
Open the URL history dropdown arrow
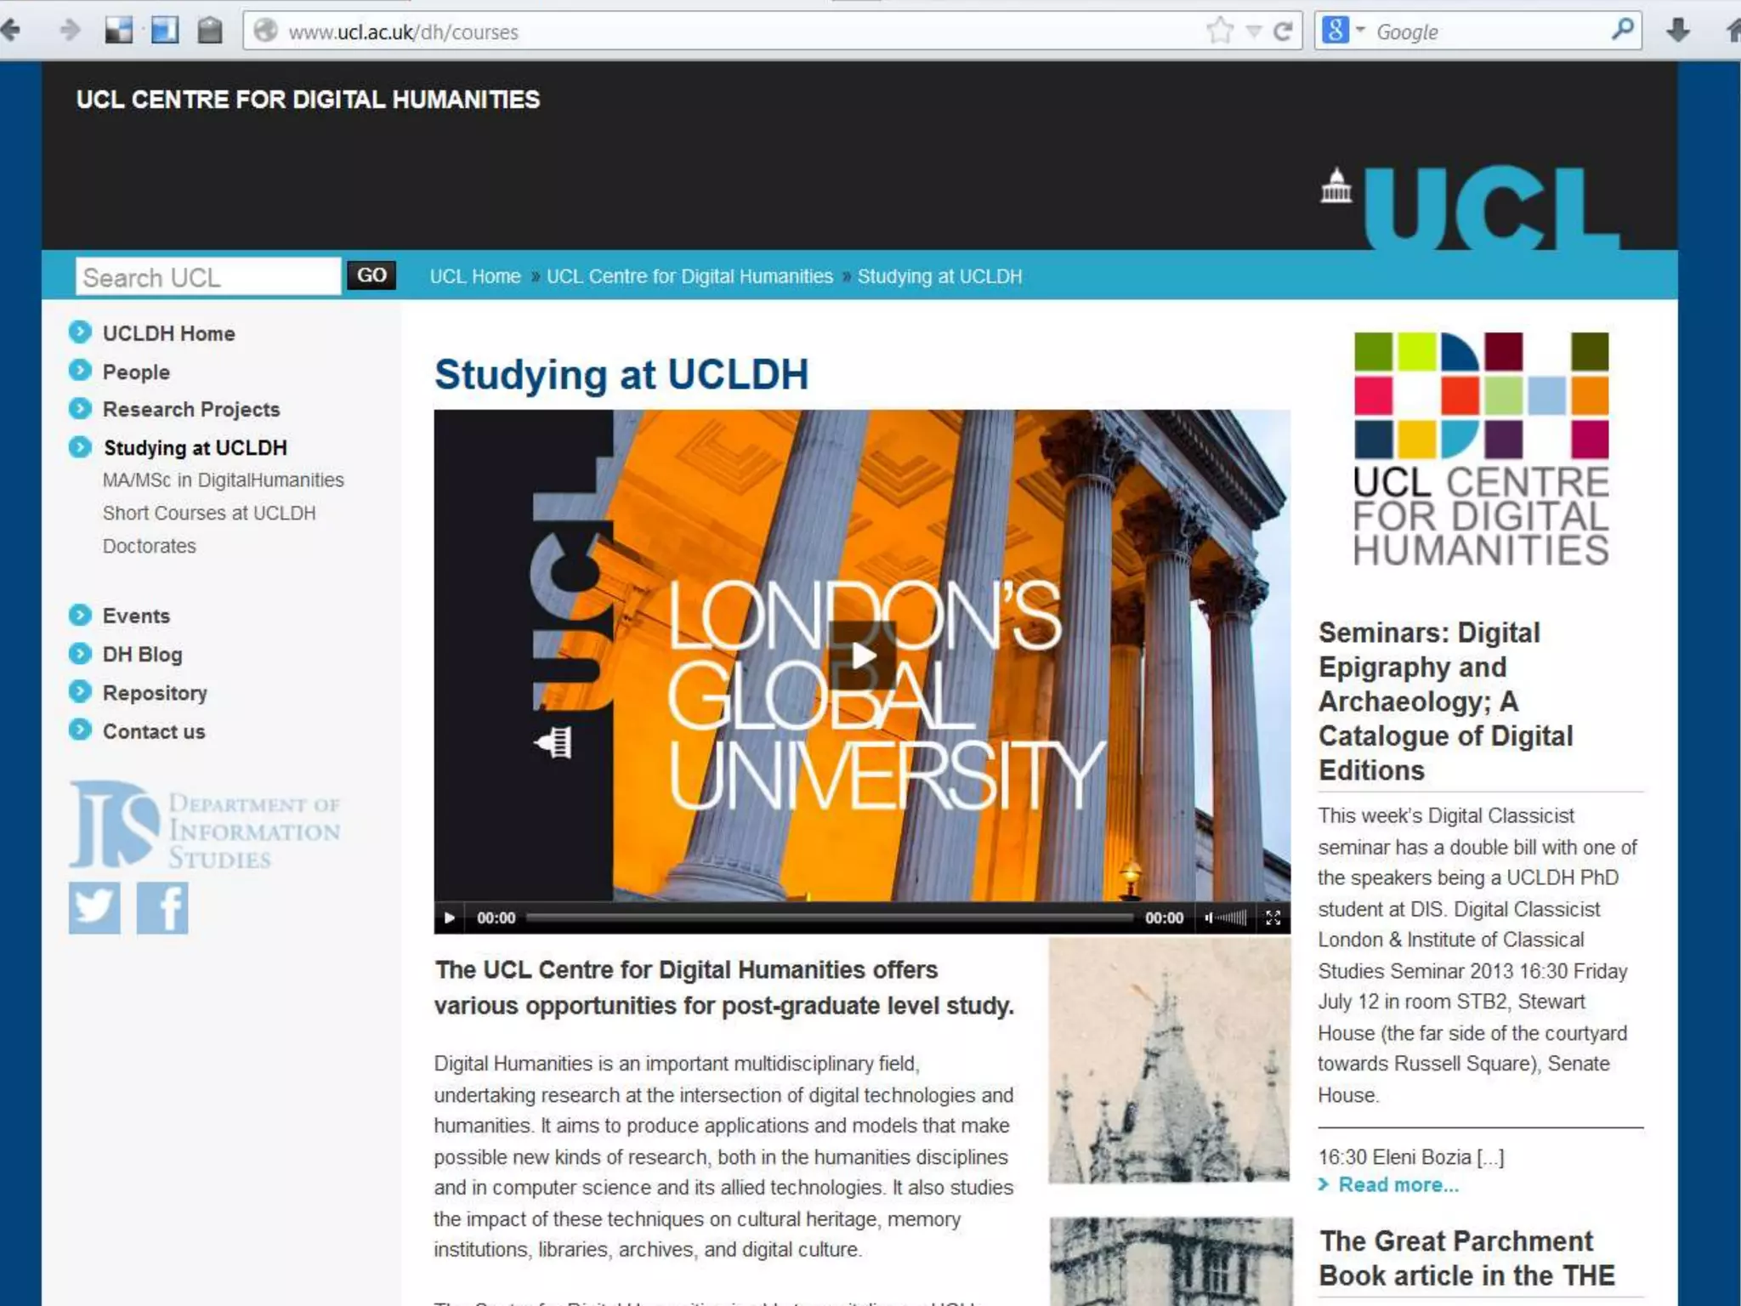click(x=1253, y=32)
